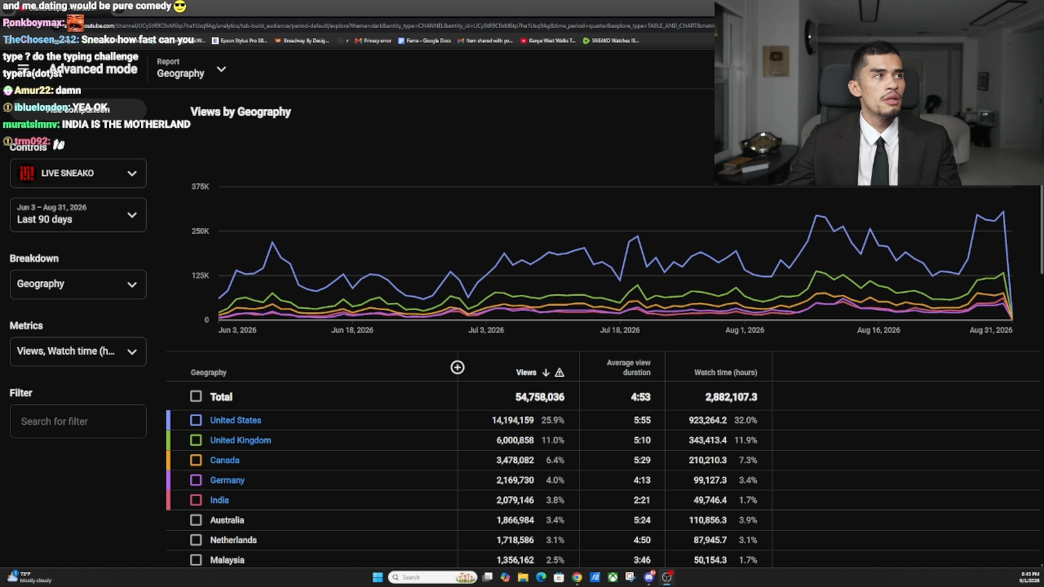The height and width of the screenshot is (587, 1044).
Task: Open the Views, Watch time metrics dropdown
Action: (x=78, y=352)
